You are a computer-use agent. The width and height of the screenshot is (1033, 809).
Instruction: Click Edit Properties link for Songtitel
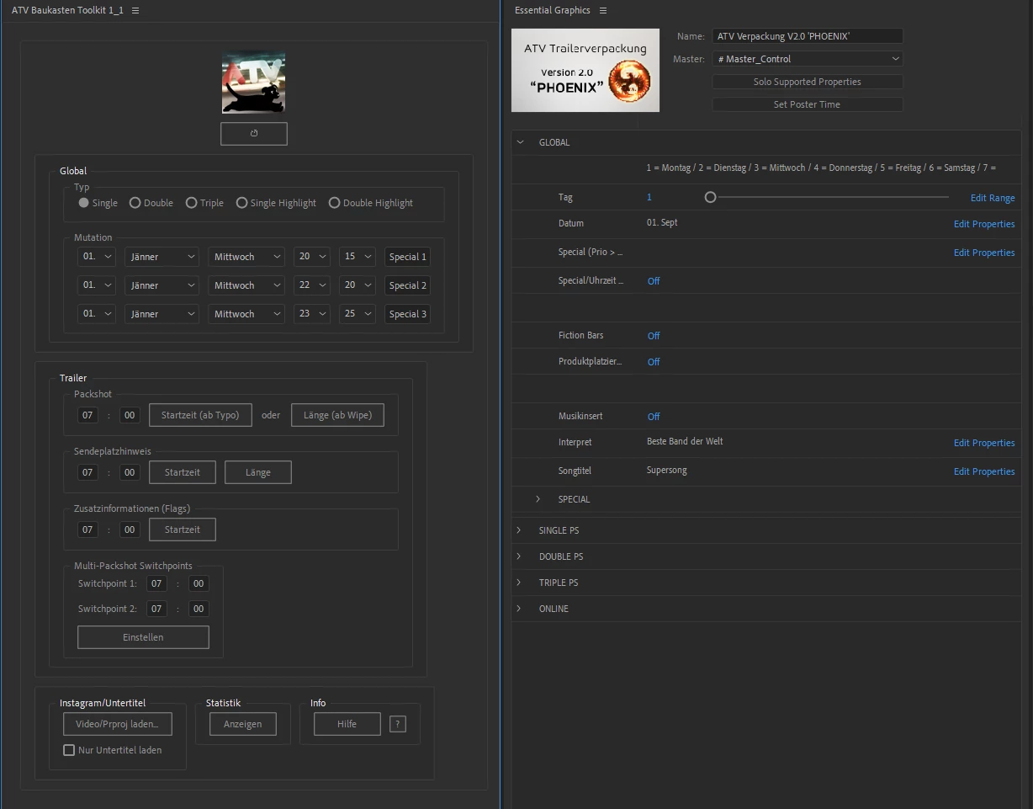[984, 471]
